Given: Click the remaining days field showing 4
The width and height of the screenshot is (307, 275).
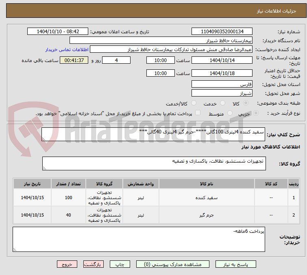Looking at the screenshot, I should coord(116,60).
